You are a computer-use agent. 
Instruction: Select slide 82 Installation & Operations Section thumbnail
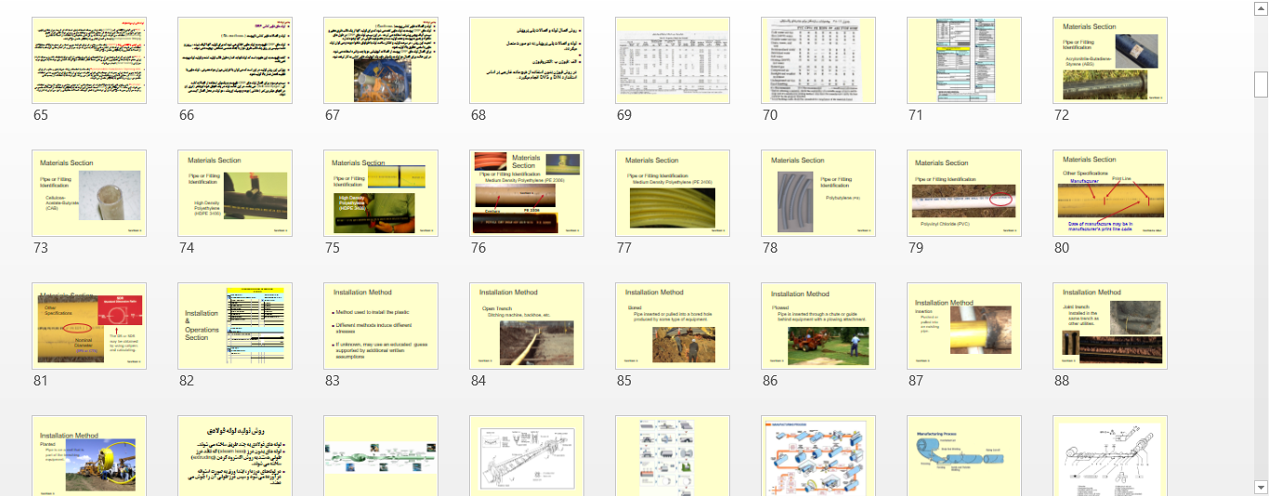tap(235, 326)
